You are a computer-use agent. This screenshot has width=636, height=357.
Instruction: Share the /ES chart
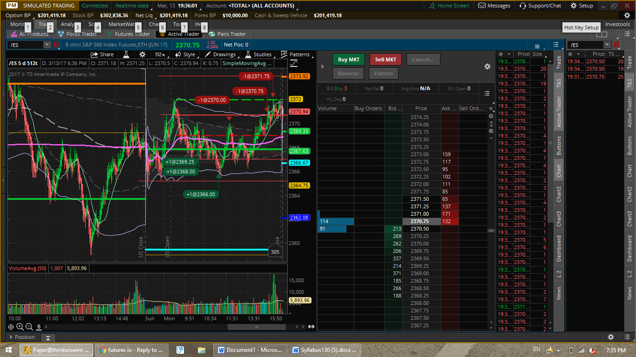[x=102, y=54]
